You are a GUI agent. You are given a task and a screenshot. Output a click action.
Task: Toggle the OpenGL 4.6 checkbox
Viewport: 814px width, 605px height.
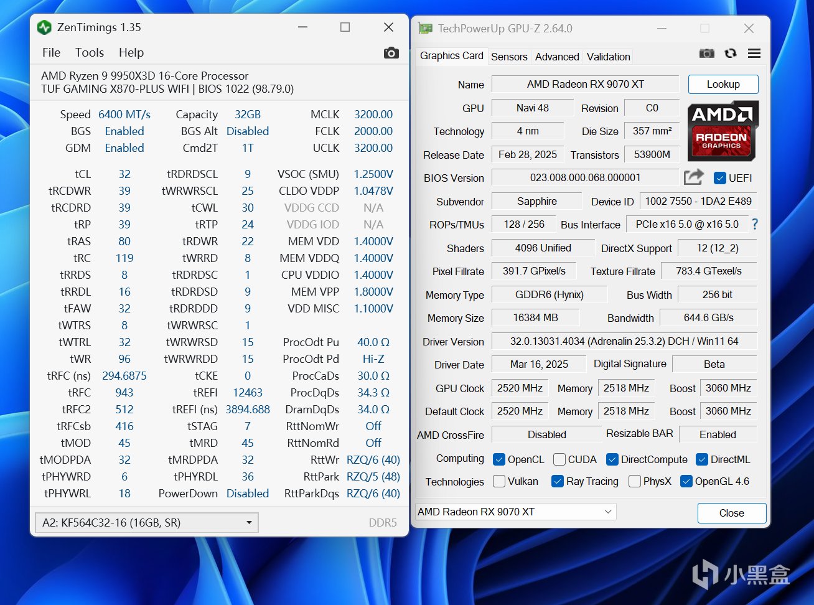click(x=686, y=481)
